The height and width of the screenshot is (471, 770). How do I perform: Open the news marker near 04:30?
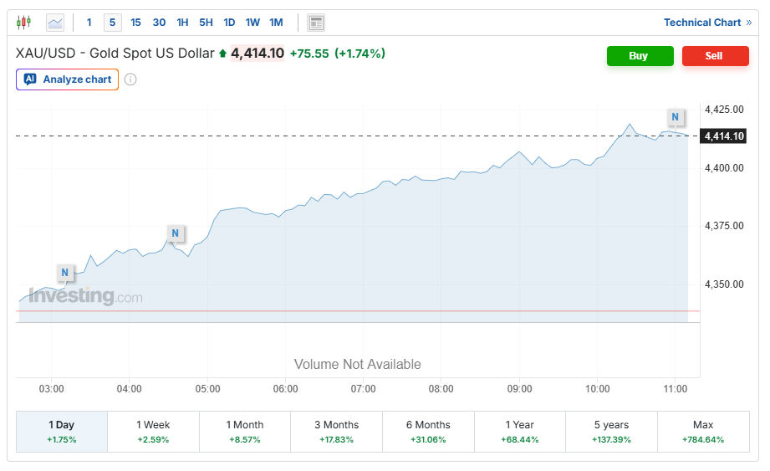[x=175, y=233]
